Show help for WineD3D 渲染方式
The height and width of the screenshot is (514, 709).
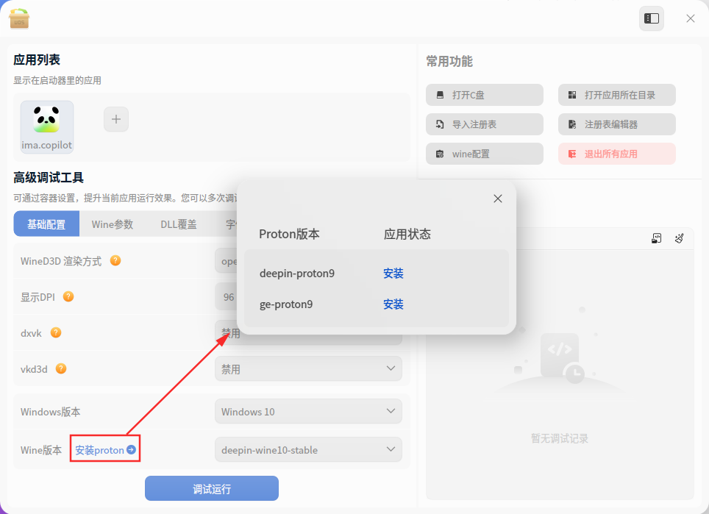(x=115, y=261)
